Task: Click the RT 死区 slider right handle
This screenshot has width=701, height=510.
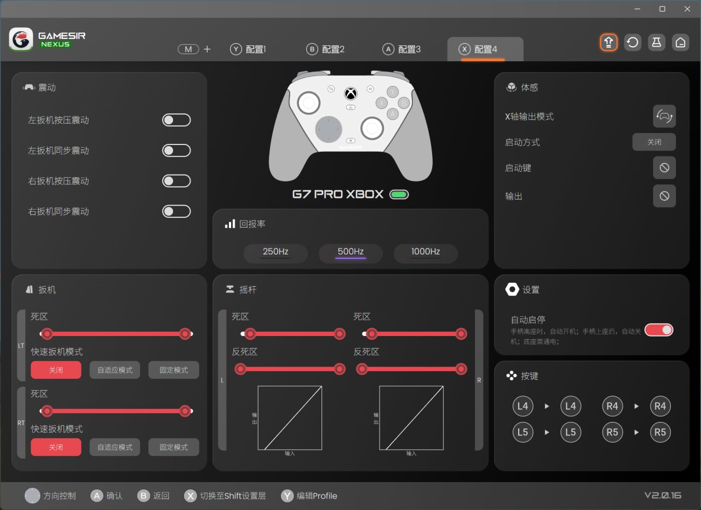Action: (185, 411)
